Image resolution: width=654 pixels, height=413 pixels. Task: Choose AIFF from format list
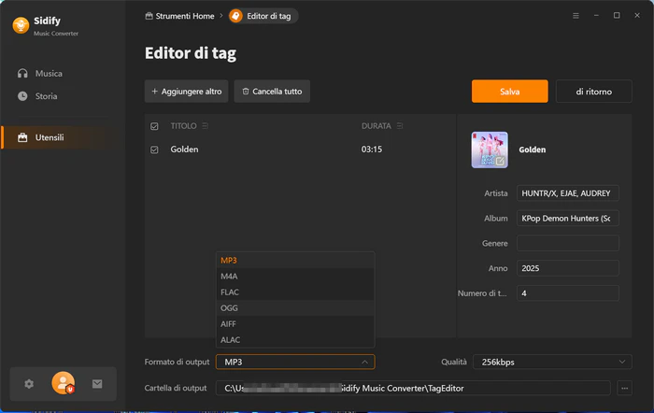[x=295, y=323]
